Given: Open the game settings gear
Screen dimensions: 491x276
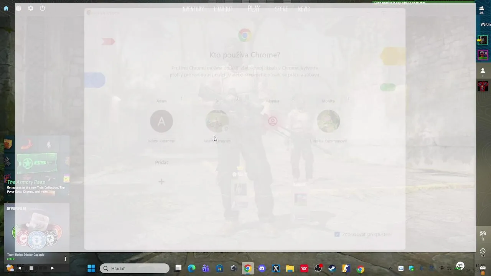Looking at the screenshot, I should (x=31, y=8).
